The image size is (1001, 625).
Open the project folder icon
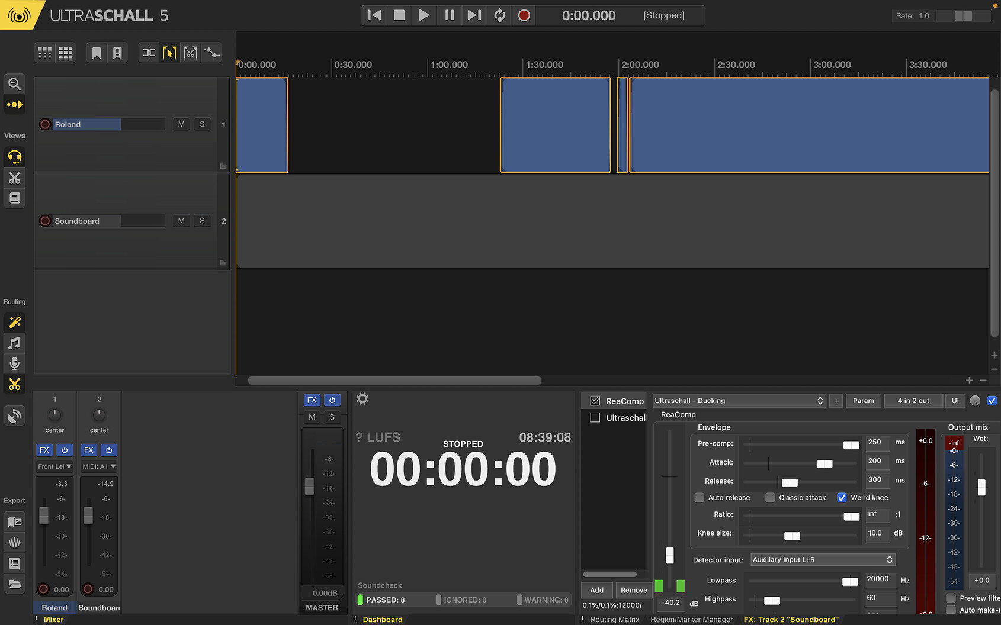15,584
